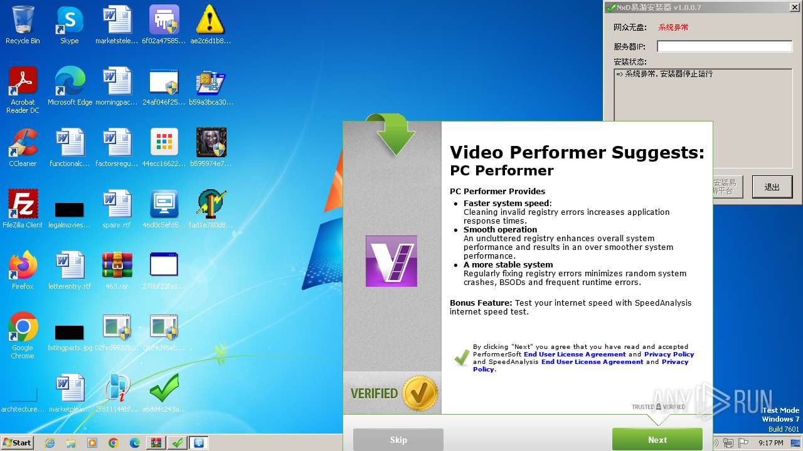Click the 9:17 PM clock

click(x=770, y=443)
